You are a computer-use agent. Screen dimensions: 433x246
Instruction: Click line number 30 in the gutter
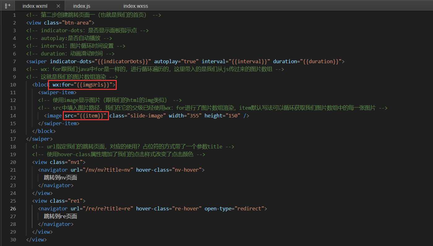point(13,239)
